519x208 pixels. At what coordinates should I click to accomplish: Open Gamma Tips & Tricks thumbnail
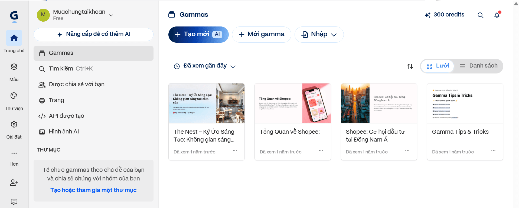click(x=465, y=103)
